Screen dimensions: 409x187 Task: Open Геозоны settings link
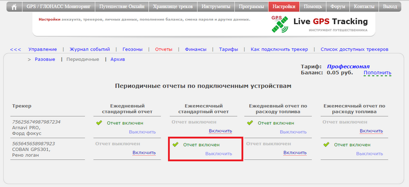[132, 49]
